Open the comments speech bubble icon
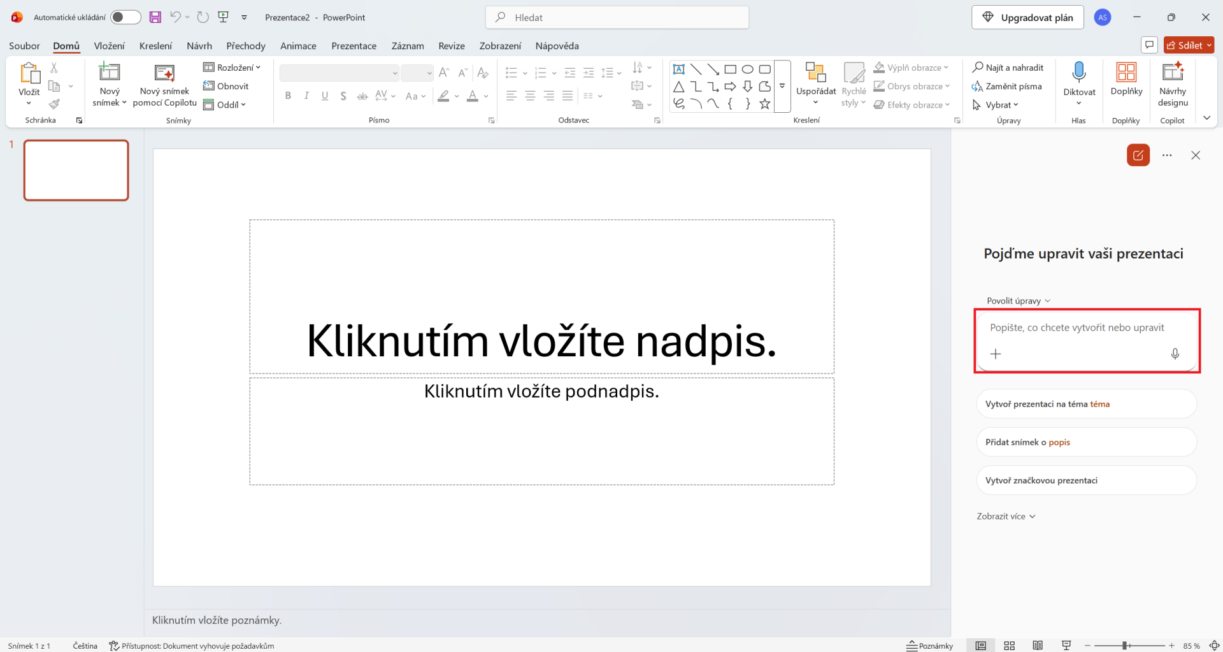Image resolution: width=1223 pixels, height=652 pixels. [x=1149, y=45]
